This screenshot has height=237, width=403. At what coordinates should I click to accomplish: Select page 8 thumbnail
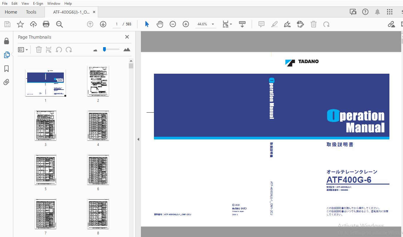(98, 214)
